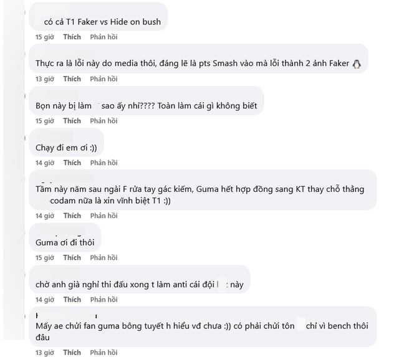Open the 15 giờ timestamp under "Guma ơi đi thôi"
Screen dimensions: 399x357
pos(44,257)
